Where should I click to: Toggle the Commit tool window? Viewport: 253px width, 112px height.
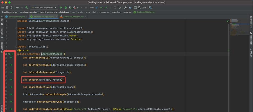point(2,33)
